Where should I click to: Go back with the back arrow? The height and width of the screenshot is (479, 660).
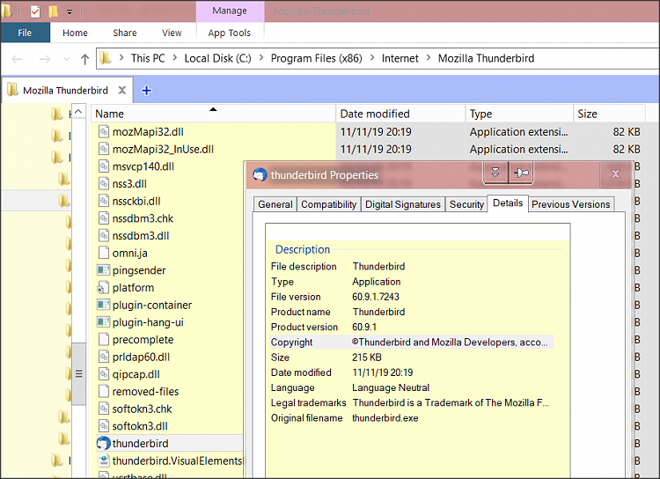[17, 59]
